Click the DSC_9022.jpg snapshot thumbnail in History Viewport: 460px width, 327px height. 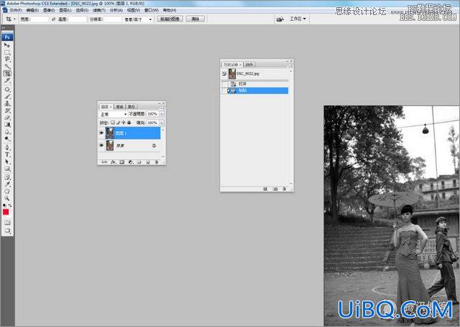(232, 74)
